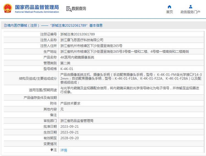Click the expiry date 2028-09-20
Viewport: 206px width, 156px height.
point(69,138)
